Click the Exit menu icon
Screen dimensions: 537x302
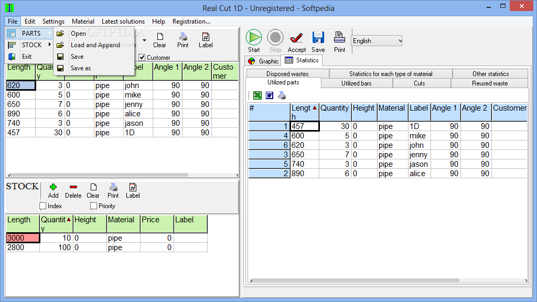tap(12, 57)
